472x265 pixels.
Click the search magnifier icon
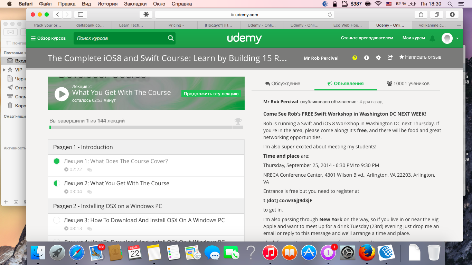pos(171,38)
